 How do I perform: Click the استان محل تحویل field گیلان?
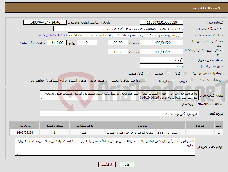pos(162,60)
